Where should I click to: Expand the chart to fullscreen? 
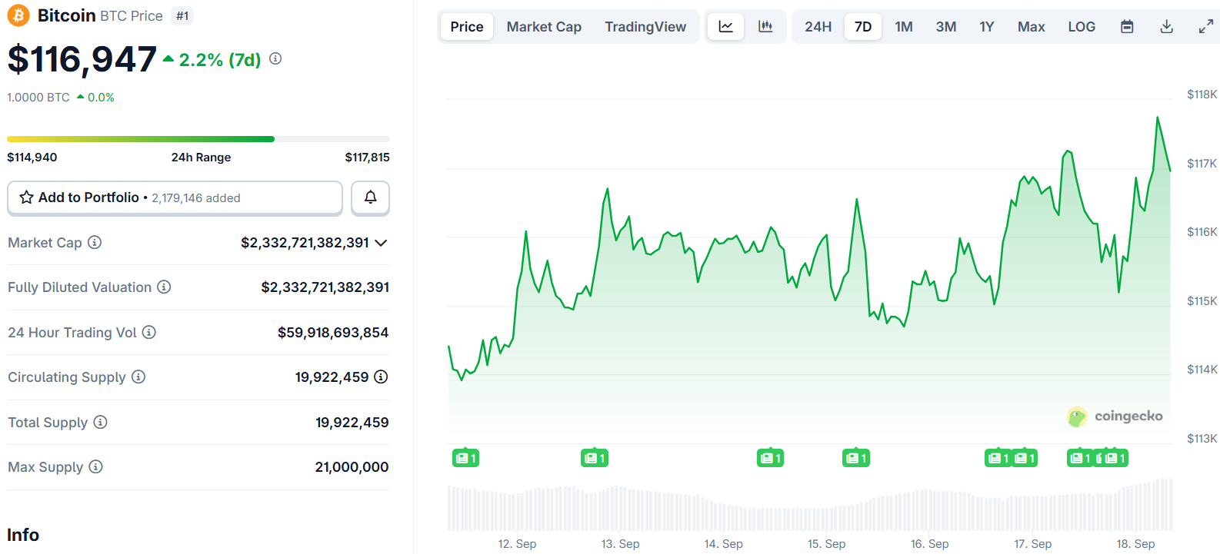pos(1206,26)
